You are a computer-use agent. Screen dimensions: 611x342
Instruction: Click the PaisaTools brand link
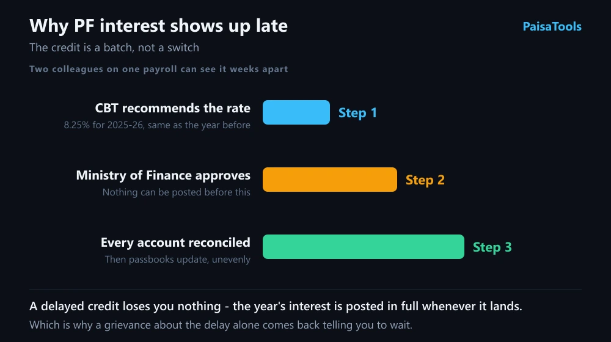[x=552, y=26]
